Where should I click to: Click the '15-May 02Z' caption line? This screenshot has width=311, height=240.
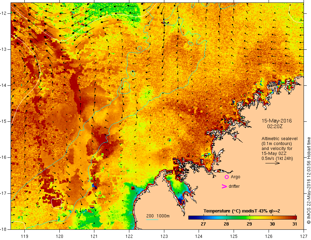pos(274,154)
